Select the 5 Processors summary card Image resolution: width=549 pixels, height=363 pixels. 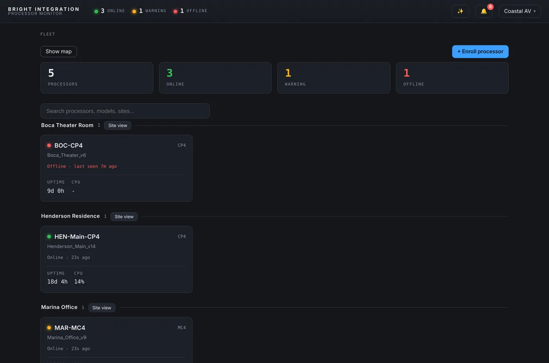[x=97, y=78]
